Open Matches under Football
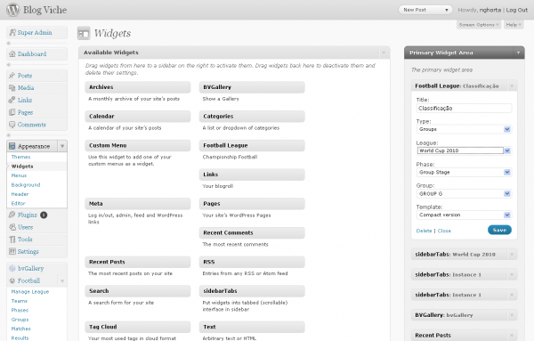The width and height of the screenshot is (534, 341). pyautogui.click(x=20, y=329)
